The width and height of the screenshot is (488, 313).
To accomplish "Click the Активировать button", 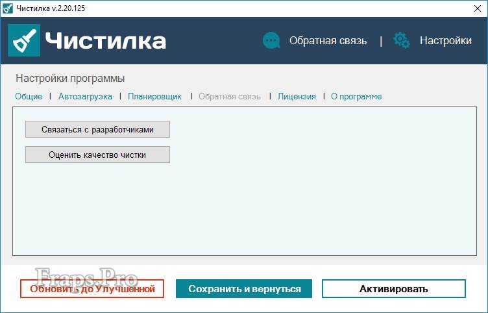I will pos(394,289).
